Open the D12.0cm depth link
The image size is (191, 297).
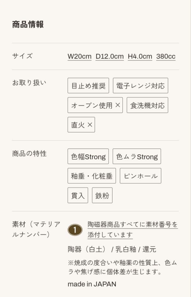click(x=110, y=57)
